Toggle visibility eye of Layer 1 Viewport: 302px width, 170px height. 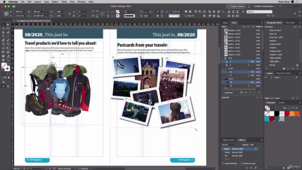tap(266, 77)
